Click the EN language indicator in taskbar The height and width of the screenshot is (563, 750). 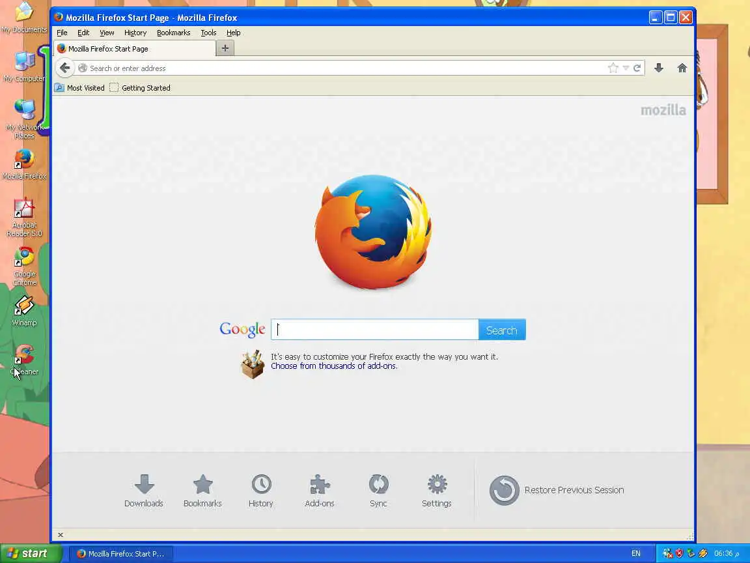[x=635, y=553]
